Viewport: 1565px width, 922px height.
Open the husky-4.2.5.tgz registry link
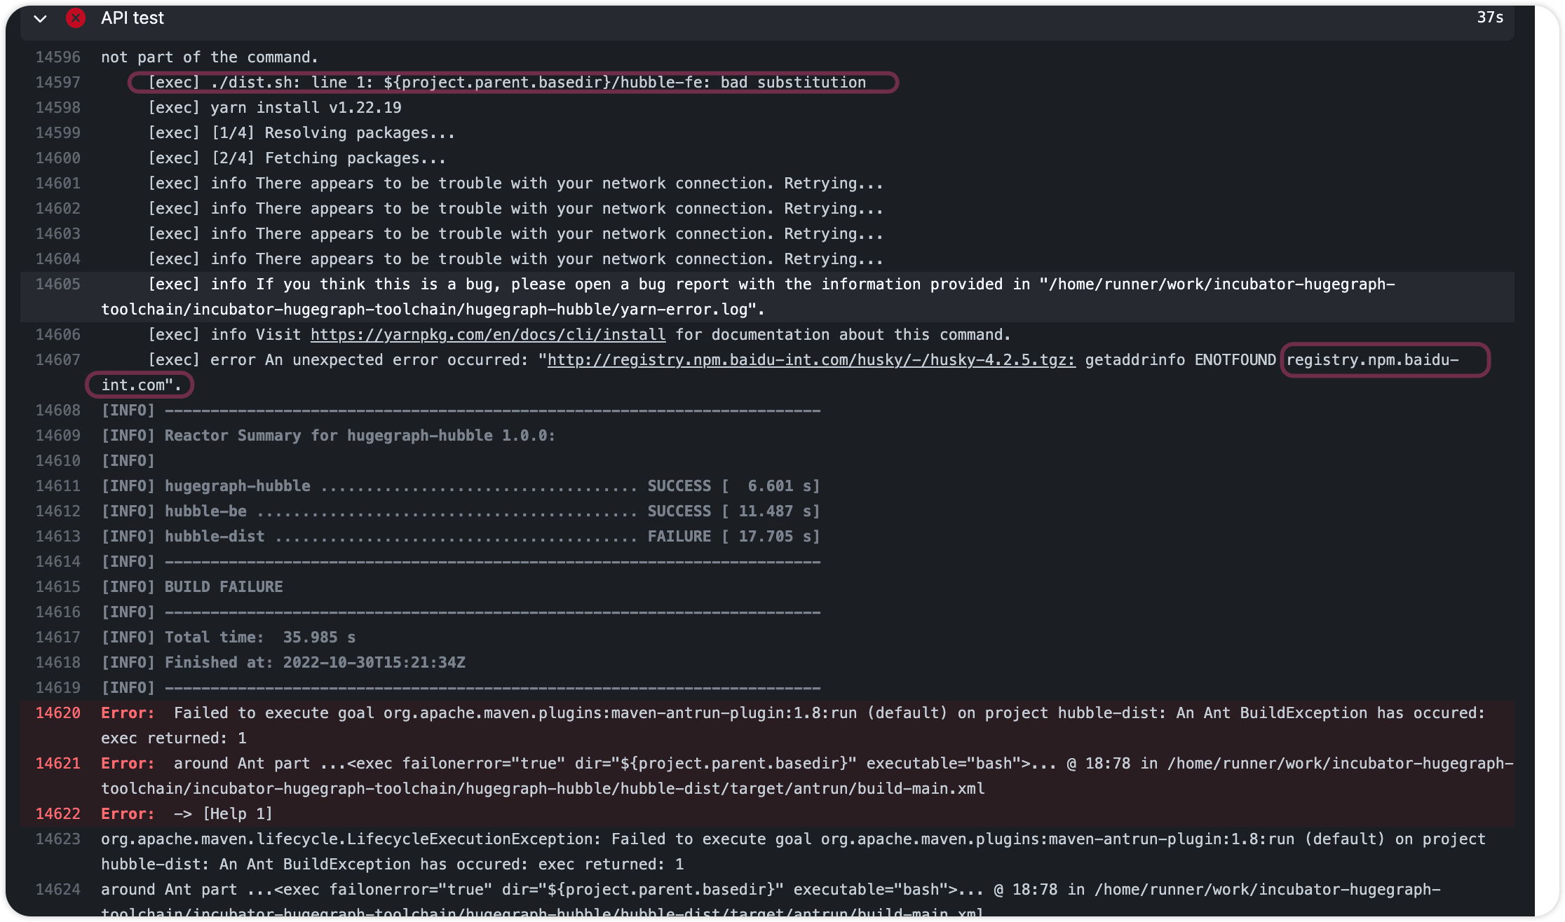click(x=811, y=360)
